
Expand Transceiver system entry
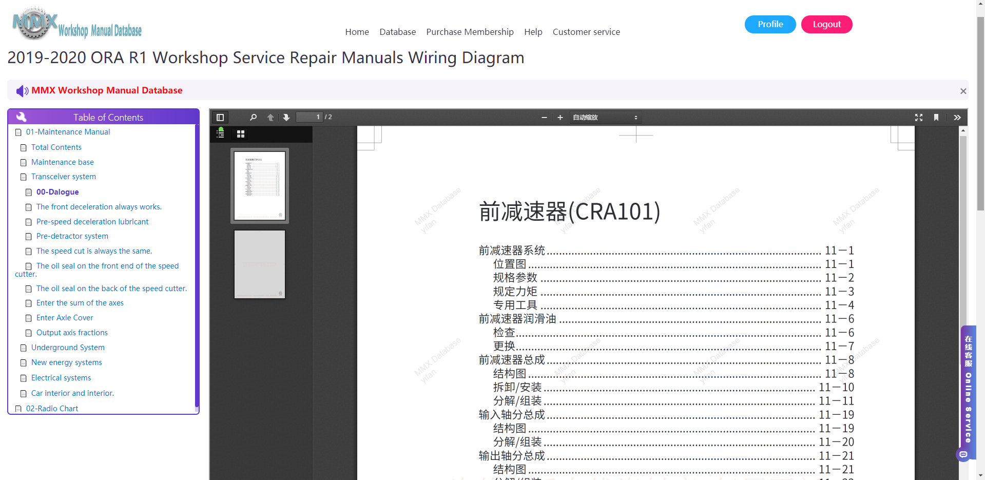(x=63, y=177)
